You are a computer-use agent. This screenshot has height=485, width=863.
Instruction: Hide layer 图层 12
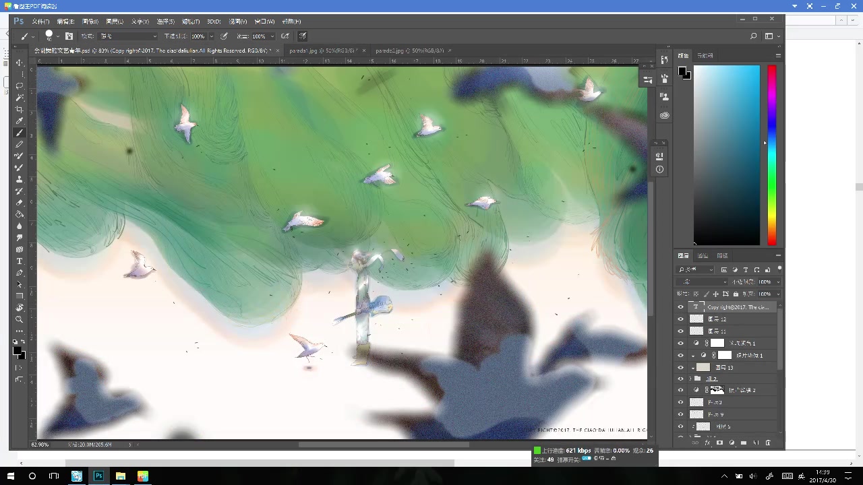click(680, 319)
